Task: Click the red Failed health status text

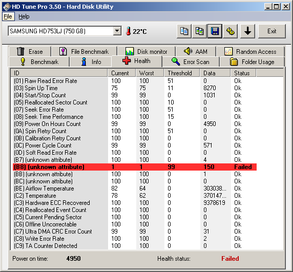Action: [230, 259]
